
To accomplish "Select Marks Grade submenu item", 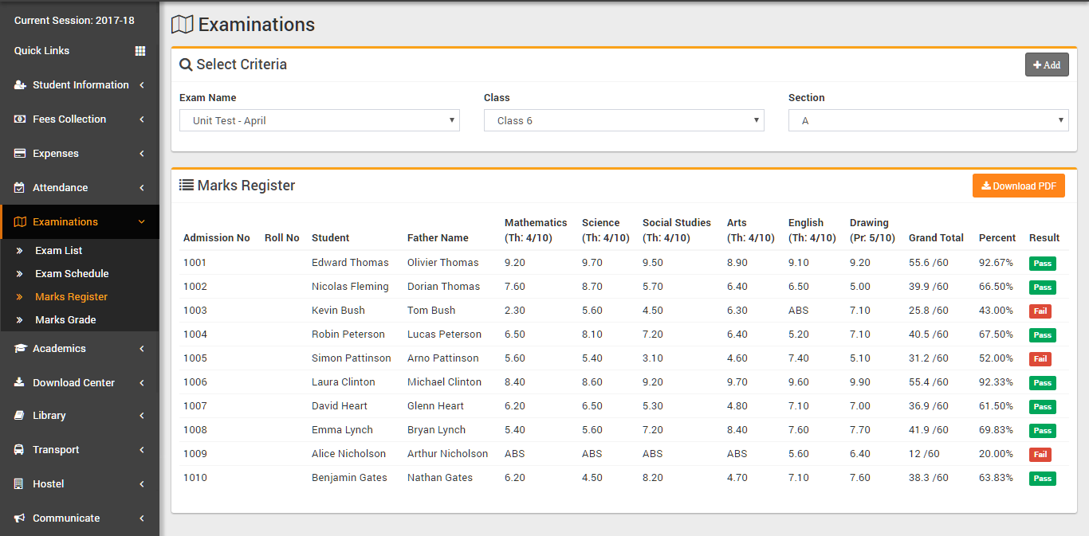I will [65, 320].
